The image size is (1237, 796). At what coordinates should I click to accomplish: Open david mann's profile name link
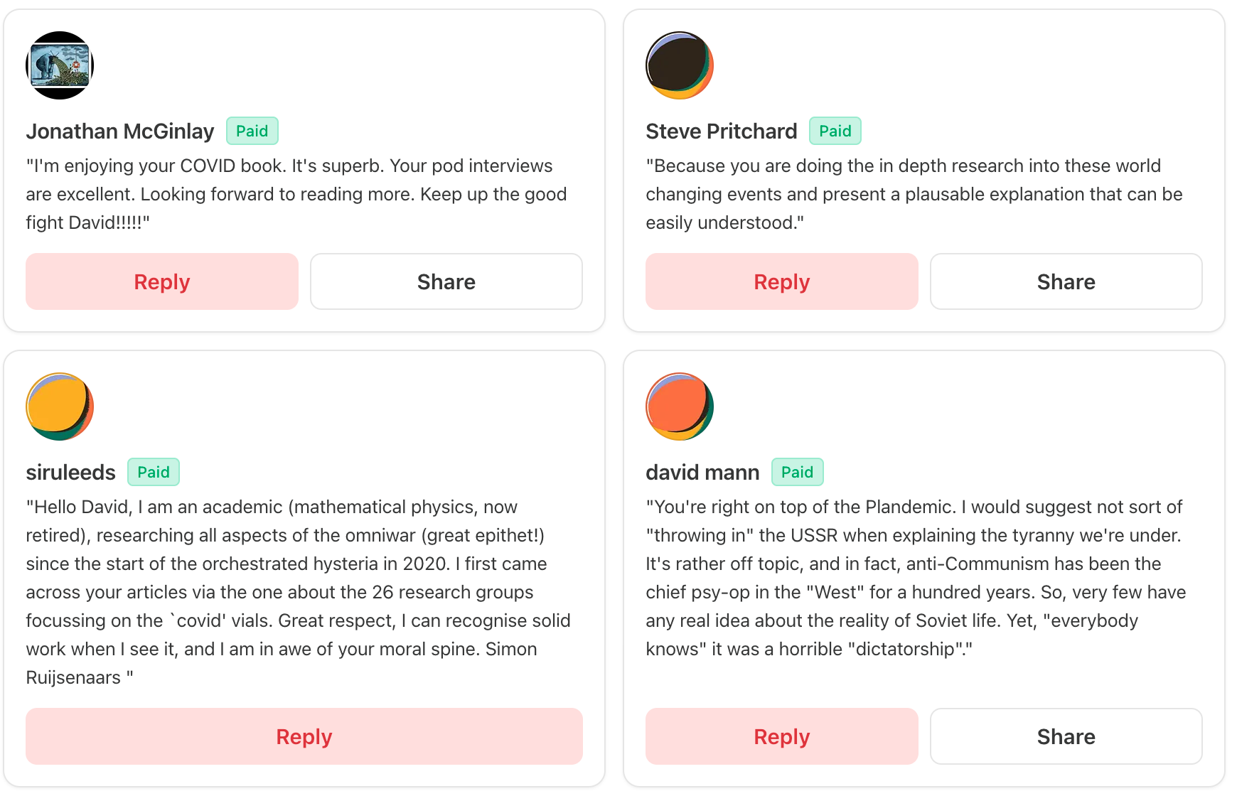coord(702,473)
